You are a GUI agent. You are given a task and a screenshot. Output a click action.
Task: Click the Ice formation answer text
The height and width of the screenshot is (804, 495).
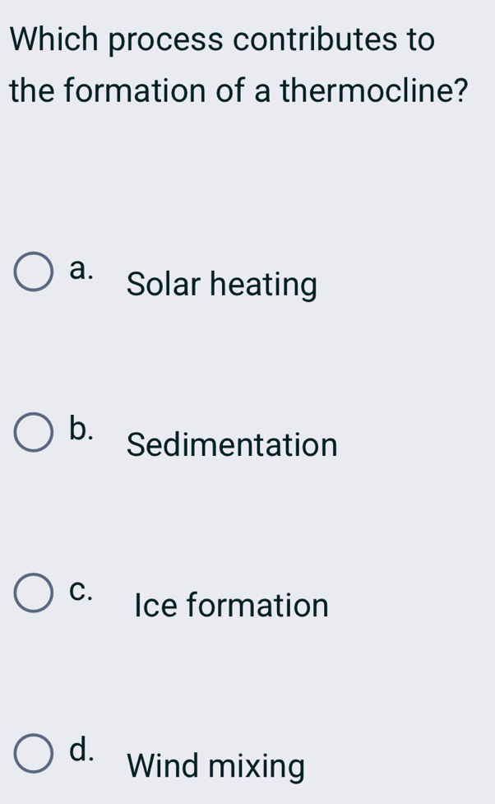(x=231, y=606)
